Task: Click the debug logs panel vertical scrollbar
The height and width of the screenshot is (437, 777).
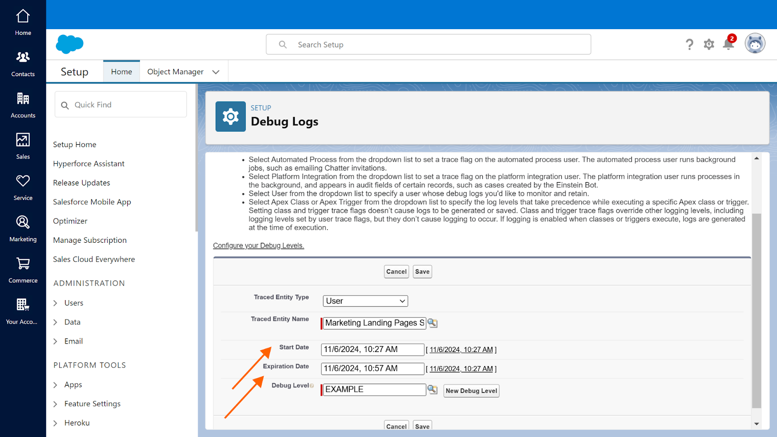Action: pyautogui.click(x=756, y=311)
